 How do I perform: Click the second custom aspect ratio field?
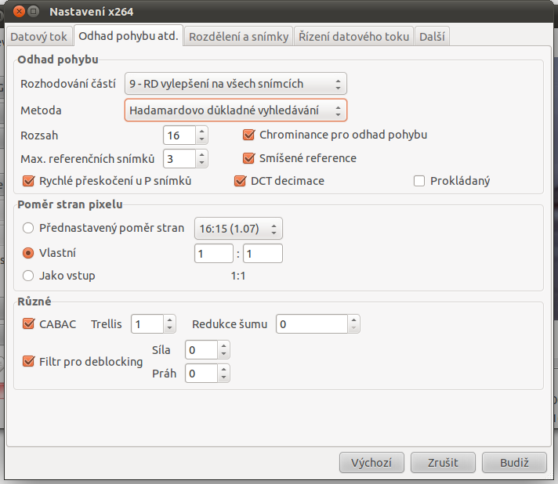263,254
